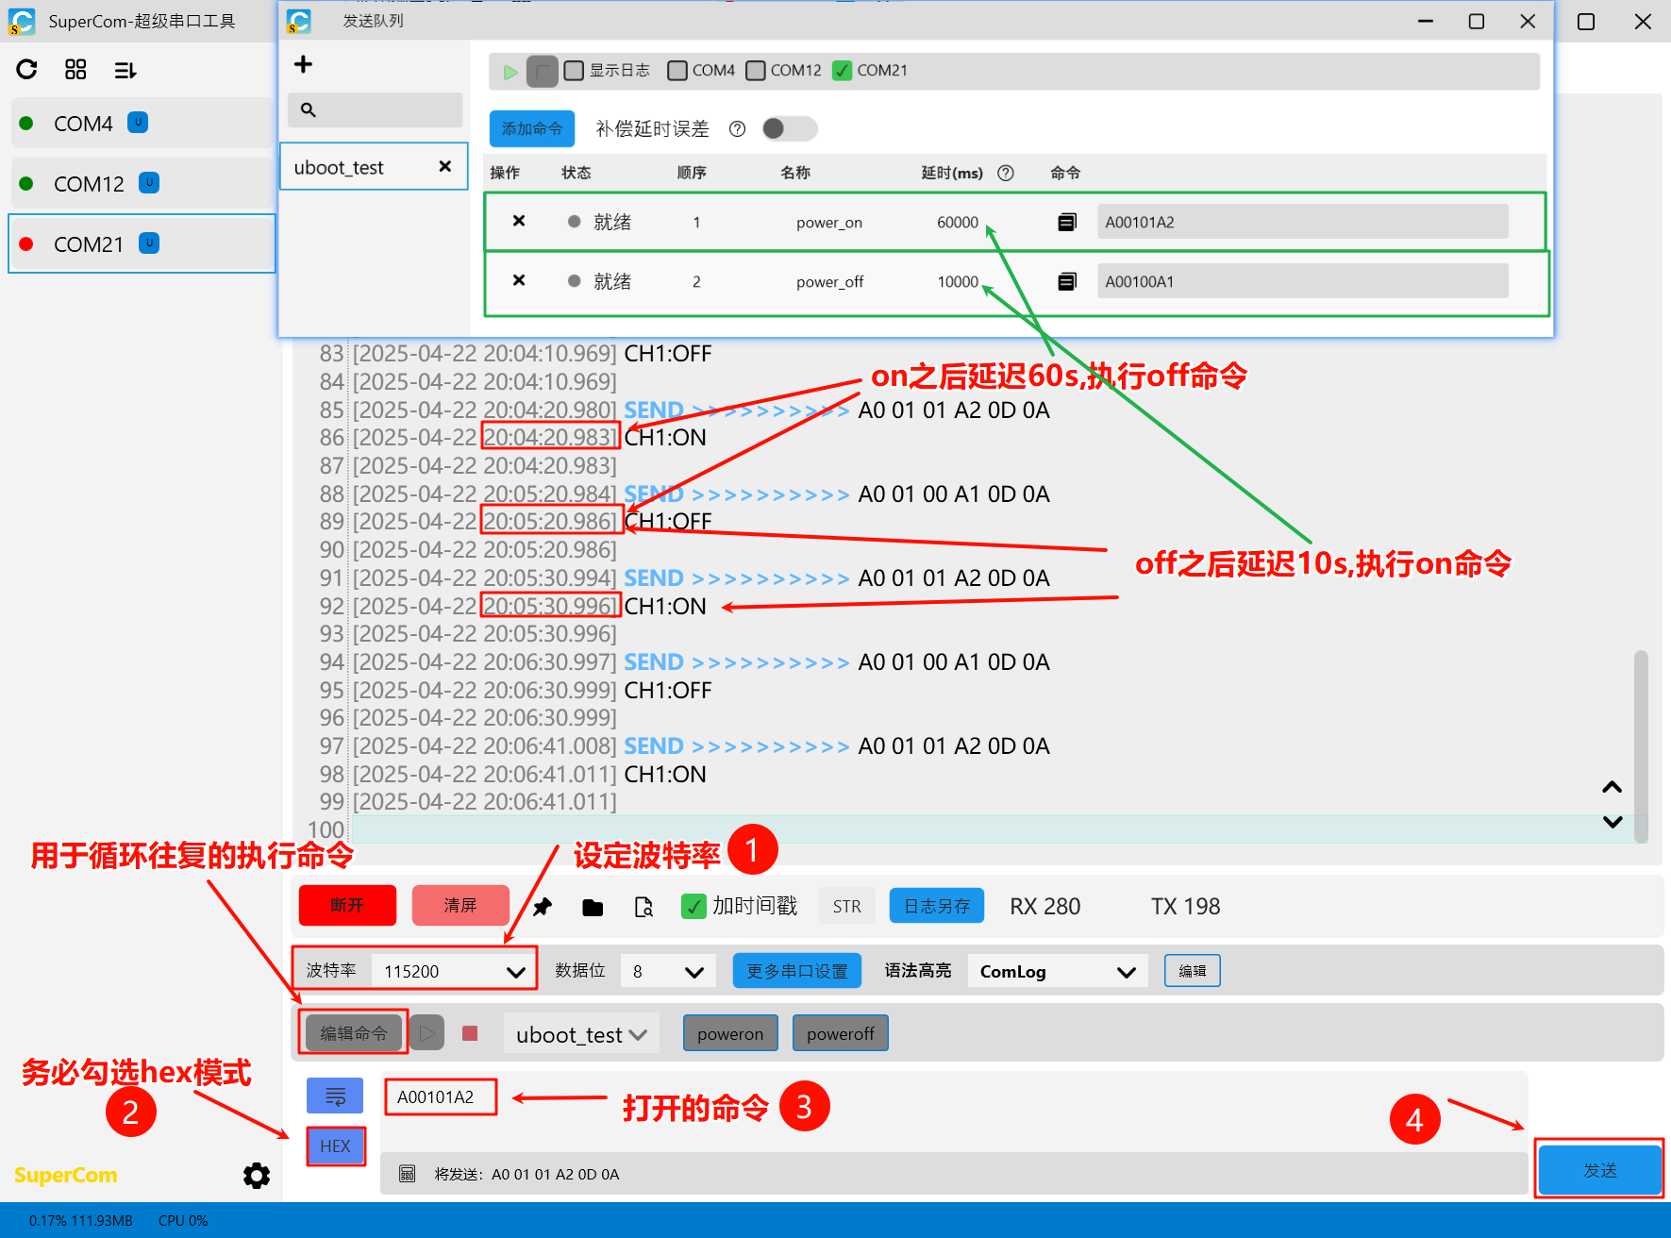
Task: Select COM21 port in sidebar
Action: click(x=142, y=243)
